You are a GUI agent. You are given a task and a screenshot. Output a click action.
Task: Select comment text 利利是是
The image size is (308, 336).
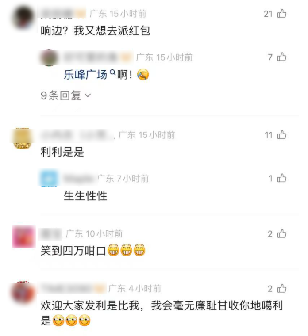click(x=62, y=152)
